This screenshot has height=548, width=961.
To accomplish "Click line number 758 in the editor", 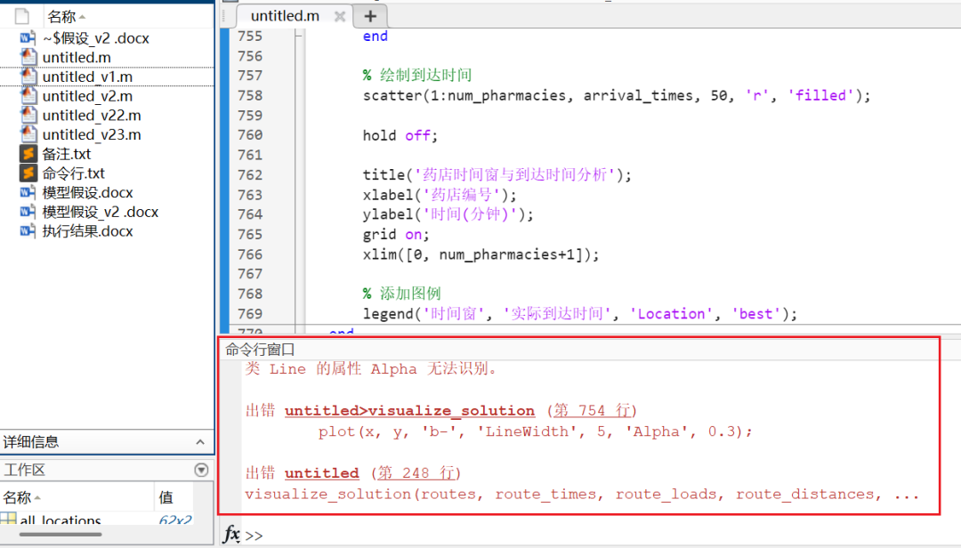I will coord(250,95).
